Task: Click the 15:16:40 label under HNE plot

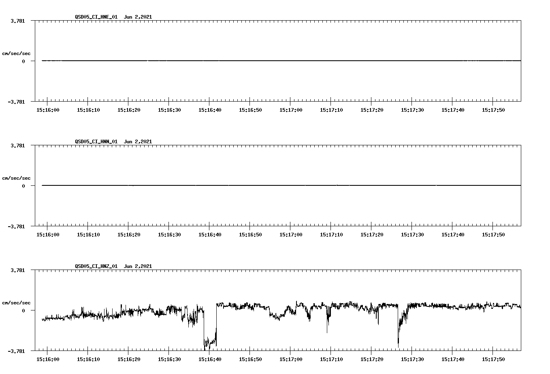Action: [x=210, y=110]
